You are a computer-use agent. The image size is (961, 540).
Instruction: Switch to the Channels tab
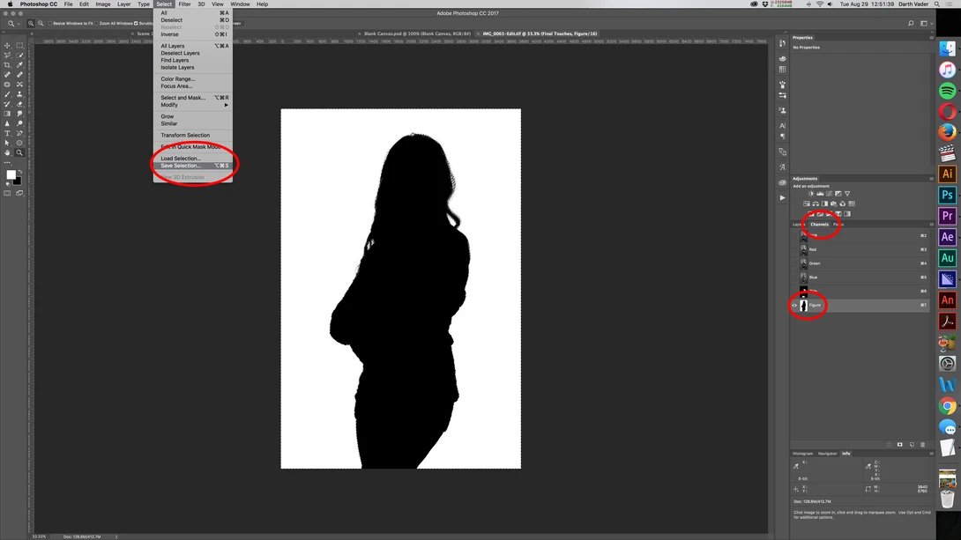[819, 224]
